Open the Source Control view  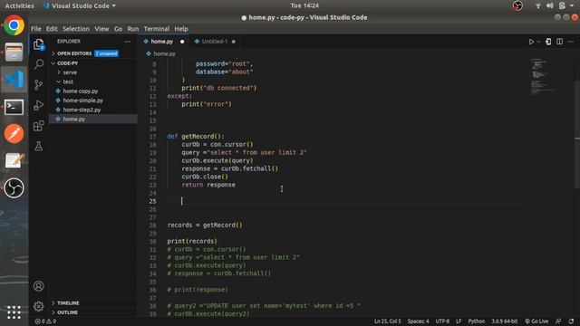tap(38, 85)
